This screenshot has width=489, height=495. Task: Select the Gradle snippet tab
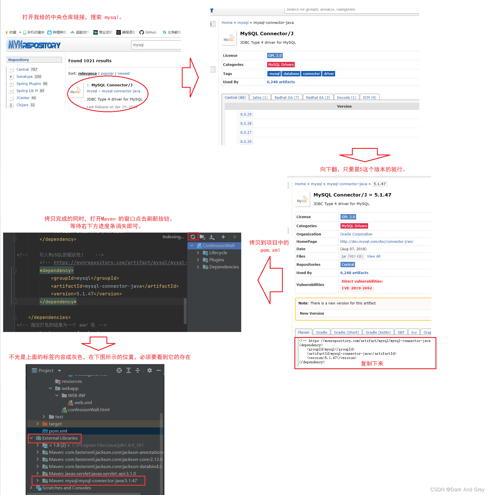(x=321, y=332)
